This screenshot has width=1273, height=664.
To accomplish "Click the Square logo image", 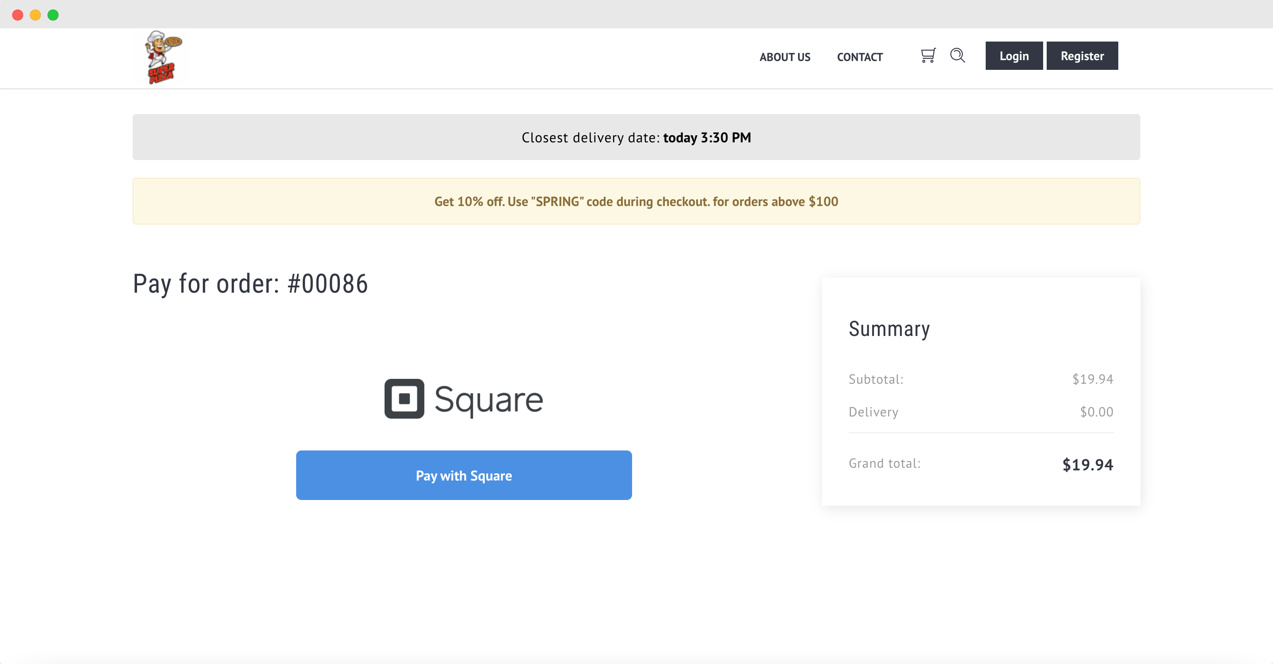I will (x=464, y=399).
